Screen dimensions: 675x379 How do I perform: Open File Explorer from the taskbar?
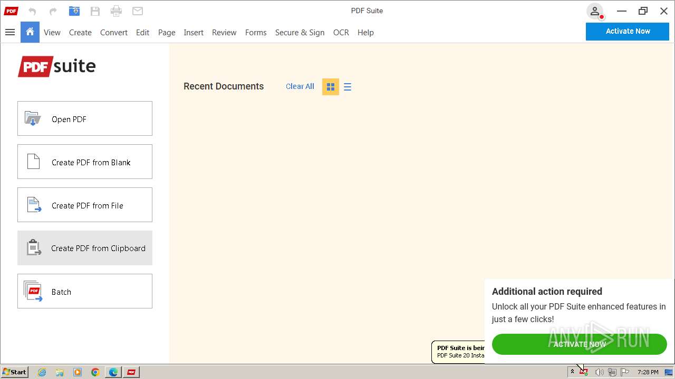point(60,372)
